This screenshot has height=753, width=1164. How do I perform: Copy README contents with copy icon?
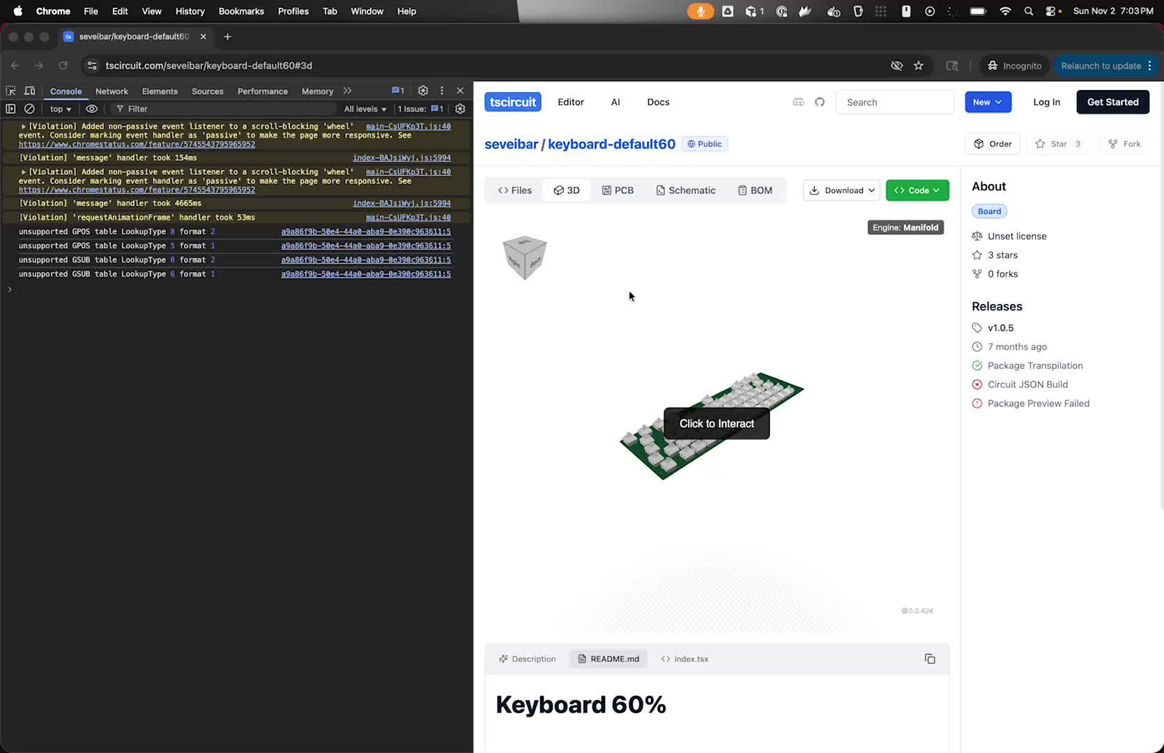pyautogui.click(x=929, y=659)
